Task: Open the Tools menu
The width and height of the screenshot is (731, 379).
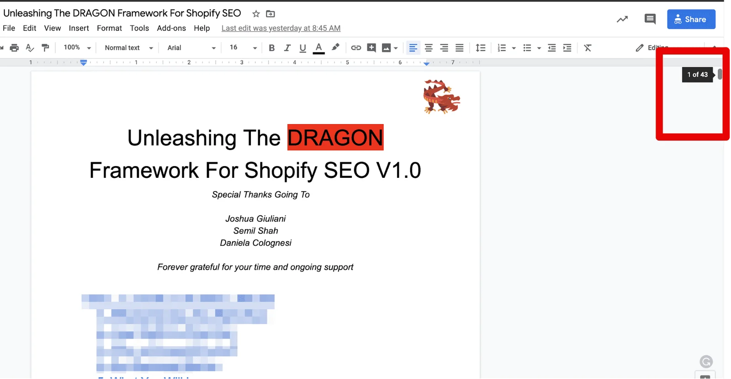Action: (139, 28)
